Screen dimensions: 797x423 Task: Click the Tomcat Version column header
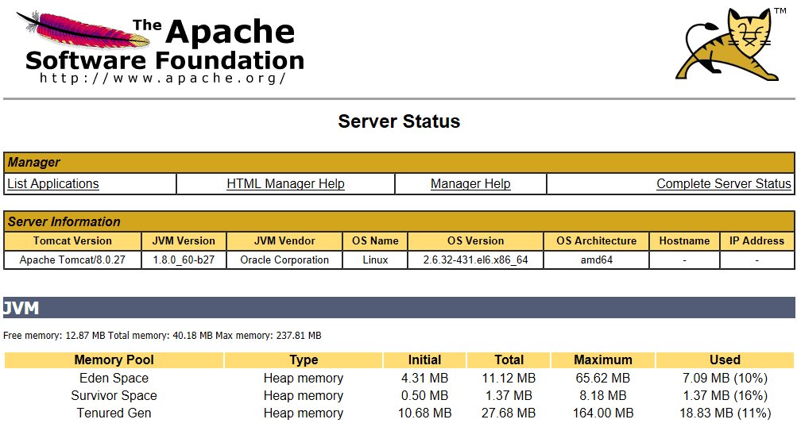[x=72, y=240]
